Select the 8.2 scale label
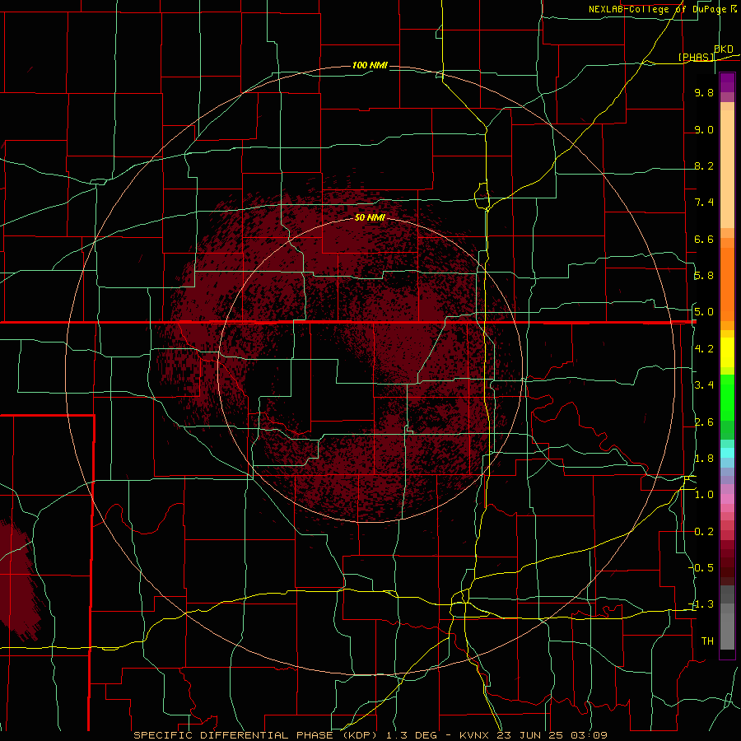The width and height of the screenshot is (741, 741). click(704, 165)
